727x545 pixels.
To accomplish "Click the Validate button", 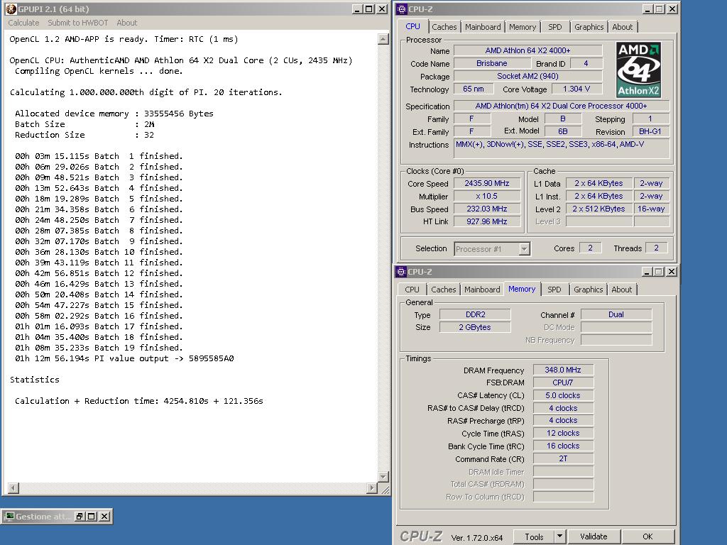I will 594,536.
